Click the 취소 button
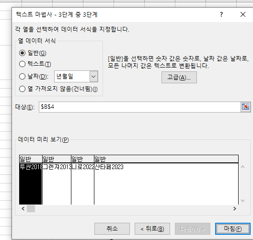 coord(112,229)
